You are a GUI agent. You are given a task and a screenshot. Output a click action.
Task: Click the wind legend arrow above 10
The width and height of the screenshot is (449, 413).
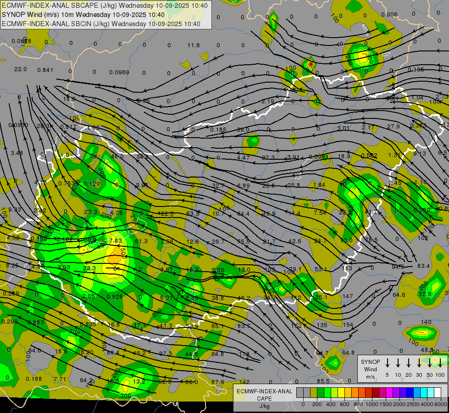tap(398, 363)
